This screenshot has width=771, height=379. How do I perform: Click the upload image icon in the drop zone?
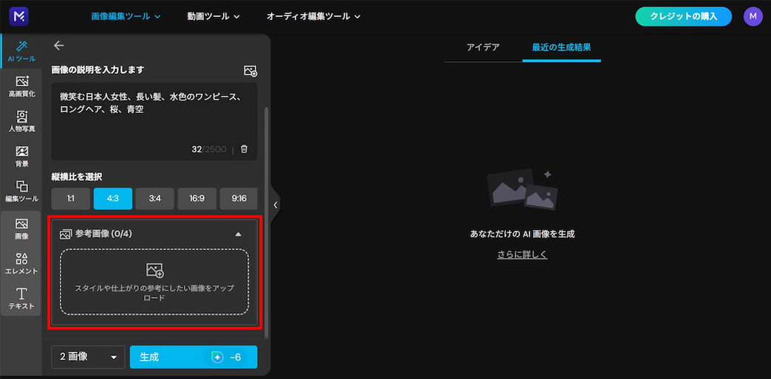[154, 270]
